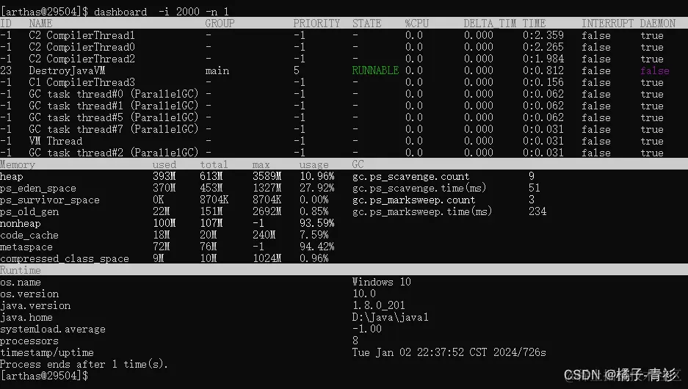Click the 'ps_old_gen' row label

[29, 212]
